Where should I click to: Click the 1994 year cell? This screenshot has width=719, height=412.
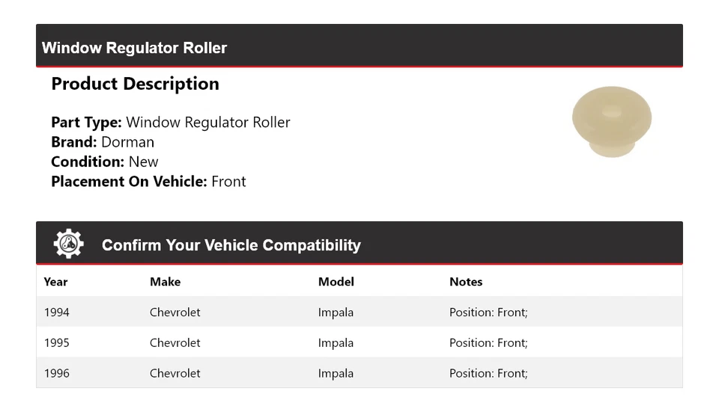tap(56, 313)
